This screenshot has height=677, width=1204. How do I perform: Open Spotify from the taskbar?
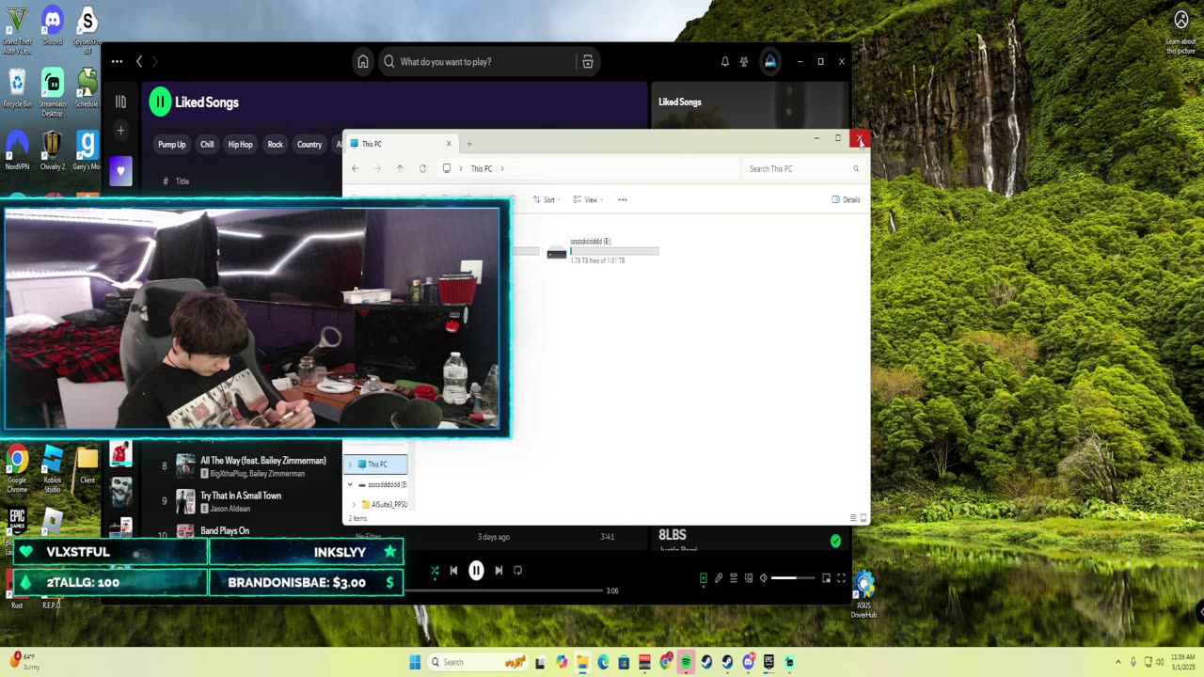tap(686, 662)
